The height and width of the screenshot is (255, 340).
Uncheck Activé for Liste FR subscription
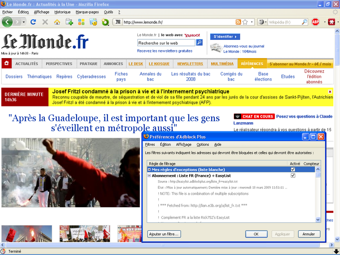[293, 175]
